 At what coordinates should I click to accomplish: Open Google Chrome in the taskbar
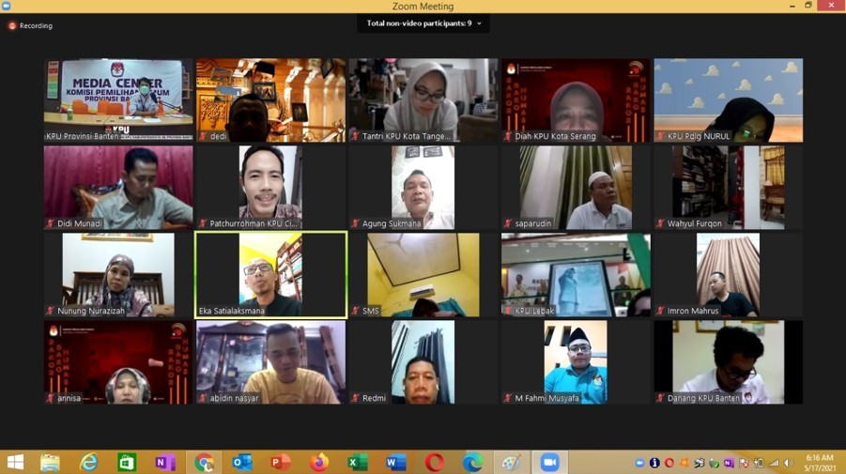pos(204,462)
